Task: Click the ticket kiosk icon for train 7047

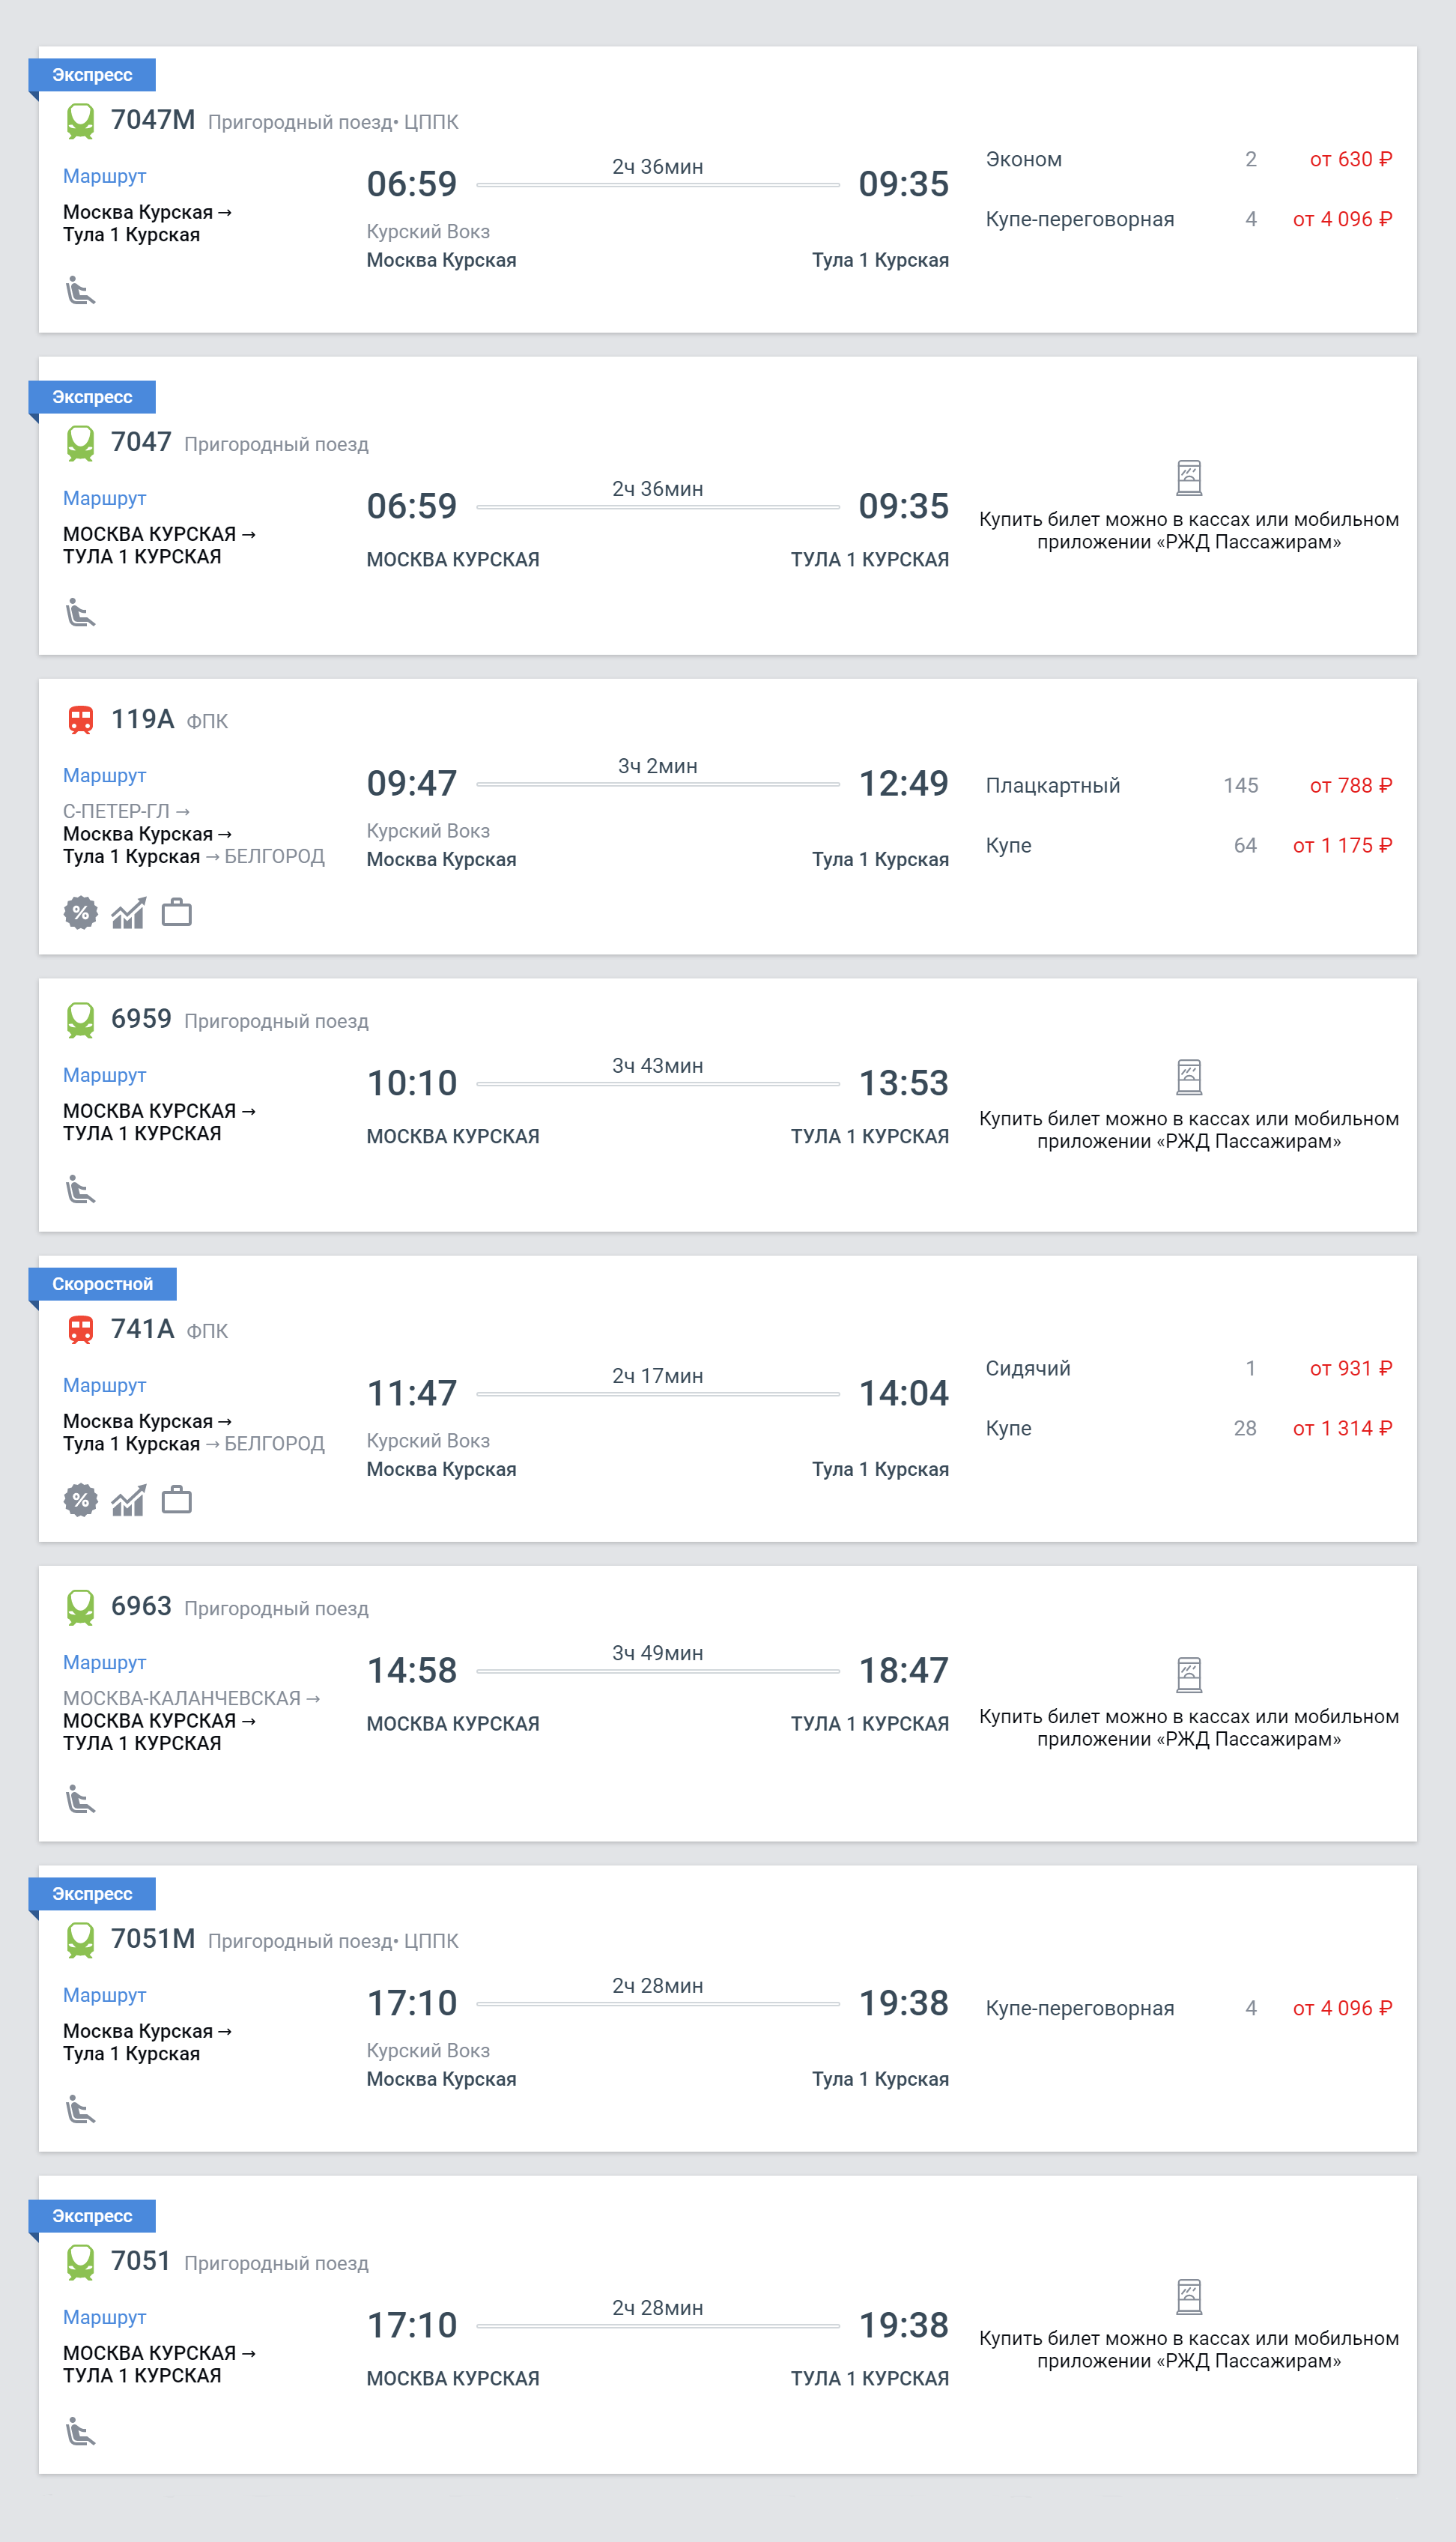Action: (x=1188, y=478)
